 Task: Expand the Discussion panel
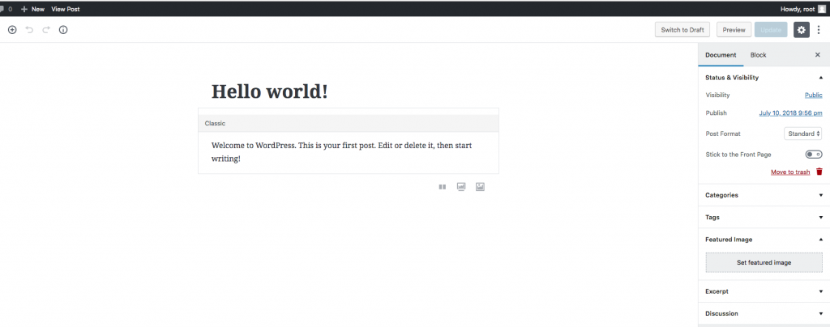[764, 313]
